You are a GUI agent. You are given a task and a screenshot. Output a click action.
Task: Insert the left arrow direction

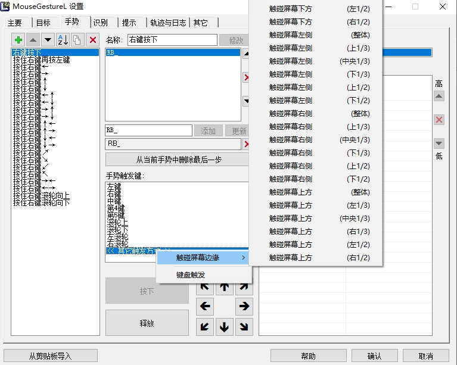click(205, 307)
